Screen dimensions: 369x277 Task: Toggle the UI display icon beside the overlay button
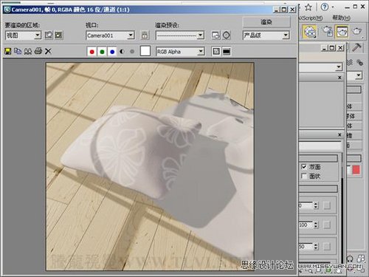click(x=227, y=52)
